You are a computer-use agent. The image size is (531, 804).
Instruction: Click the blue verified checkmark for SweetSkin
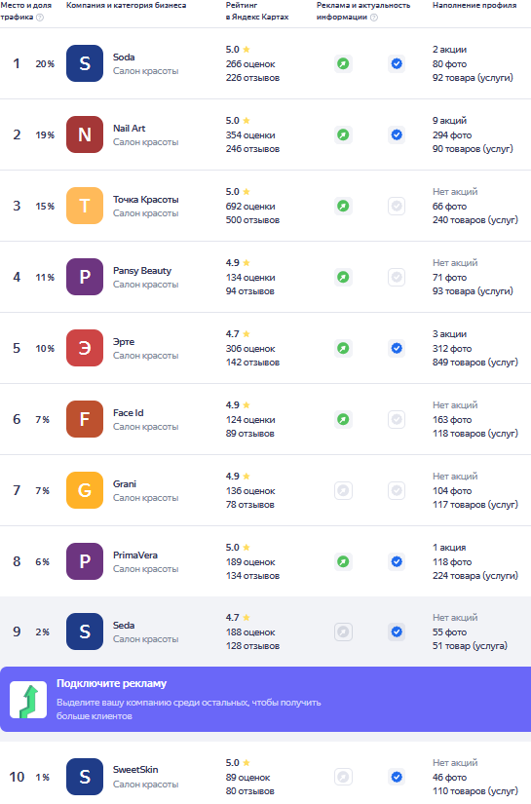pos(397,777)
